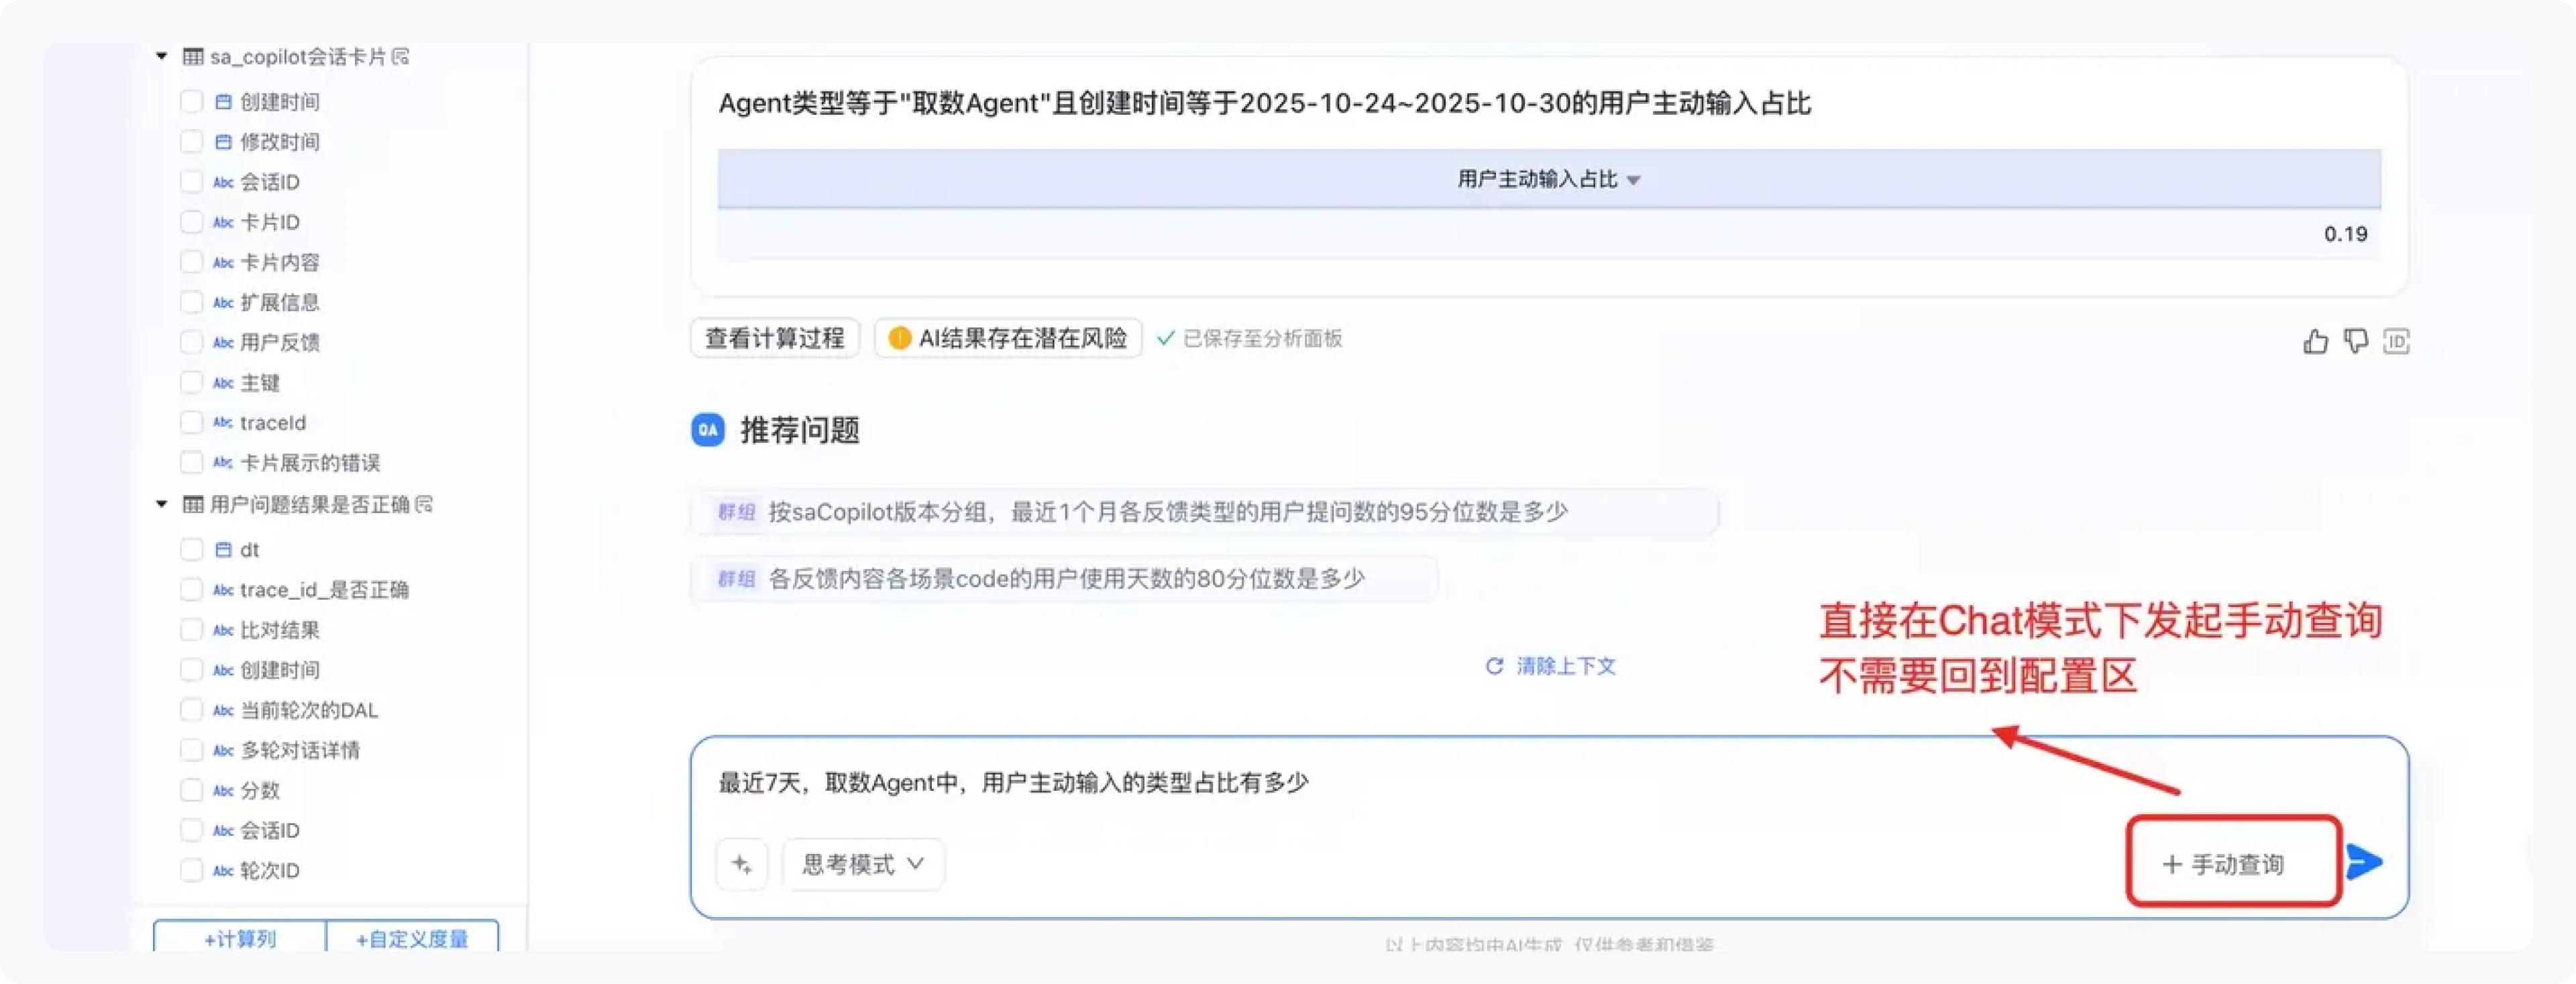Viewport: 2576px width, 984px height.
Task: Click the +计算列 button at bottom left
Action: click(239, 939)
